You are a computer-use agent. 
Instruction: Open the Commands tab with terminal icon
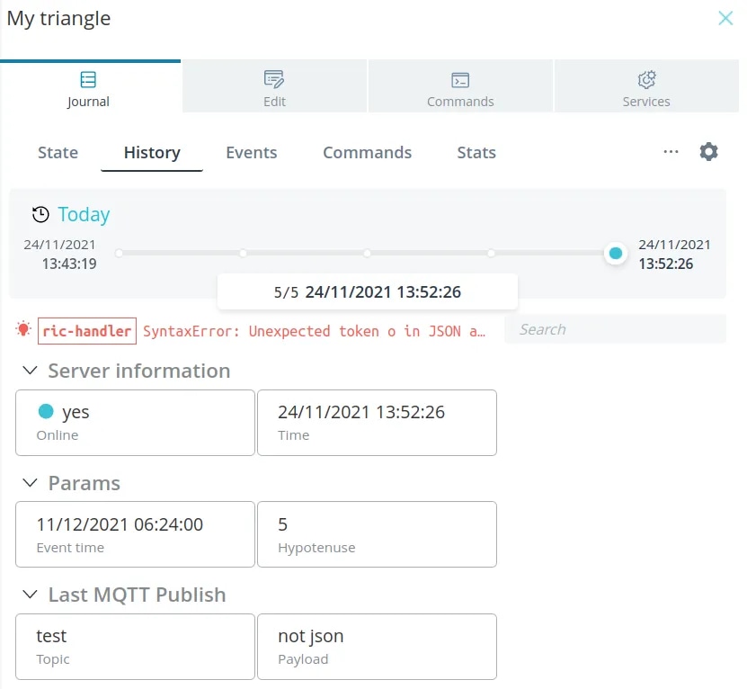click(460, 86)
